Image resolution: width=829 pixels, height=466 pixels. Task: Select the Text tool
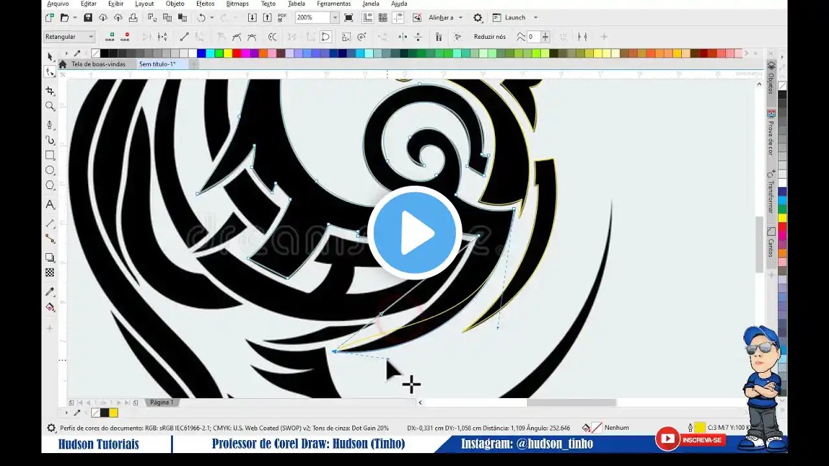point(50,205)
